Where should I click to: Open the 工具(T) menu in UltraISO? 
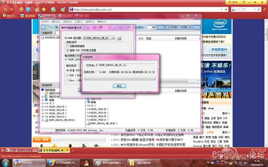click(x=79, y=22)
